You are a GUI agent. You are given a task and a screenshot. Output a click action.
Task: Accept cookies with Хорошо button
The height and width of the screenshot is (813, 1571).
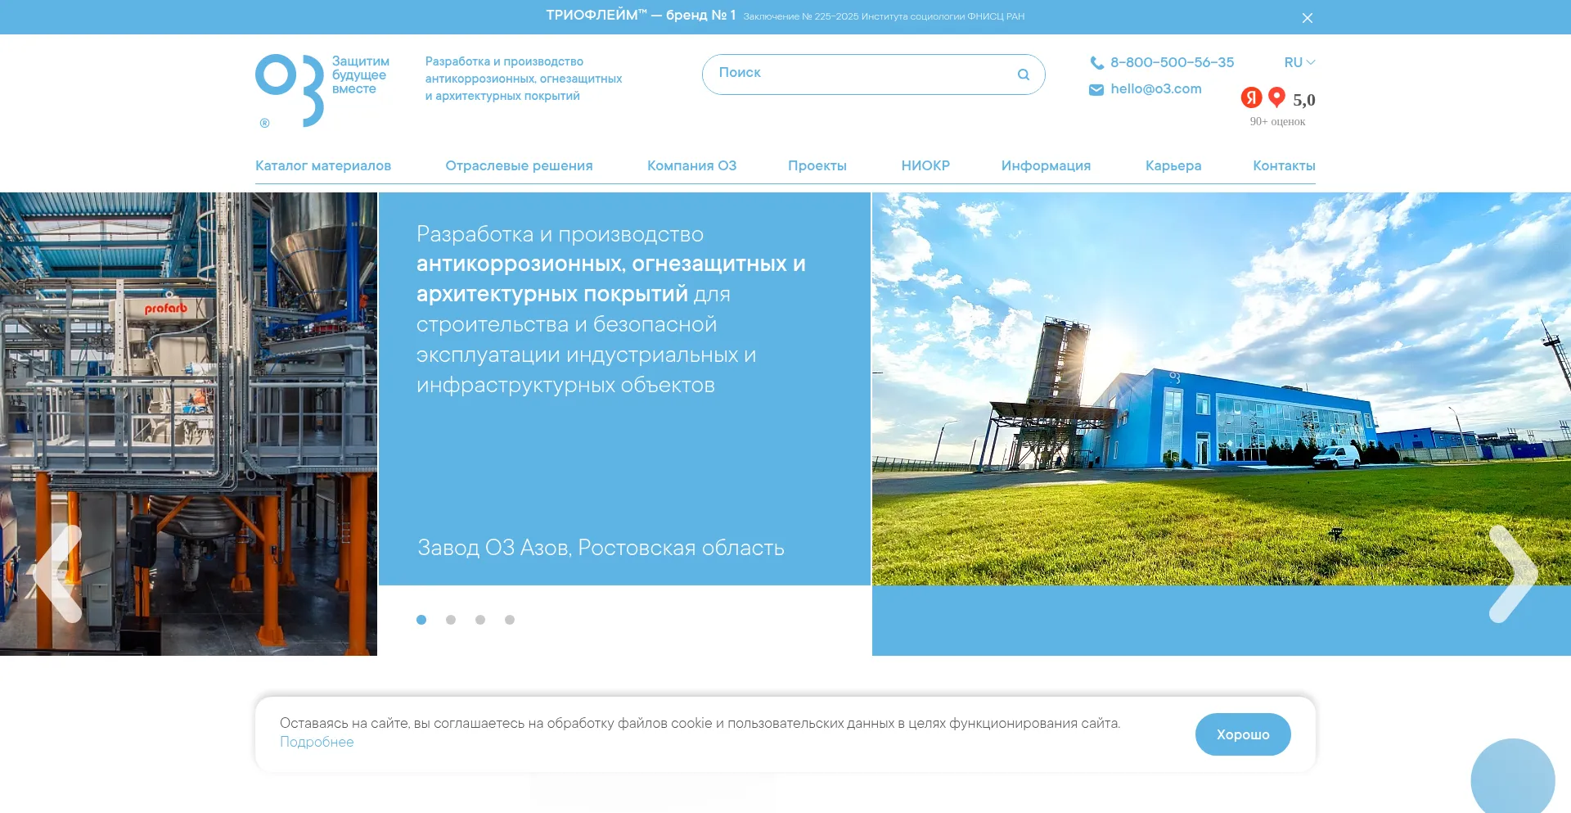(x=1242, y=734)
